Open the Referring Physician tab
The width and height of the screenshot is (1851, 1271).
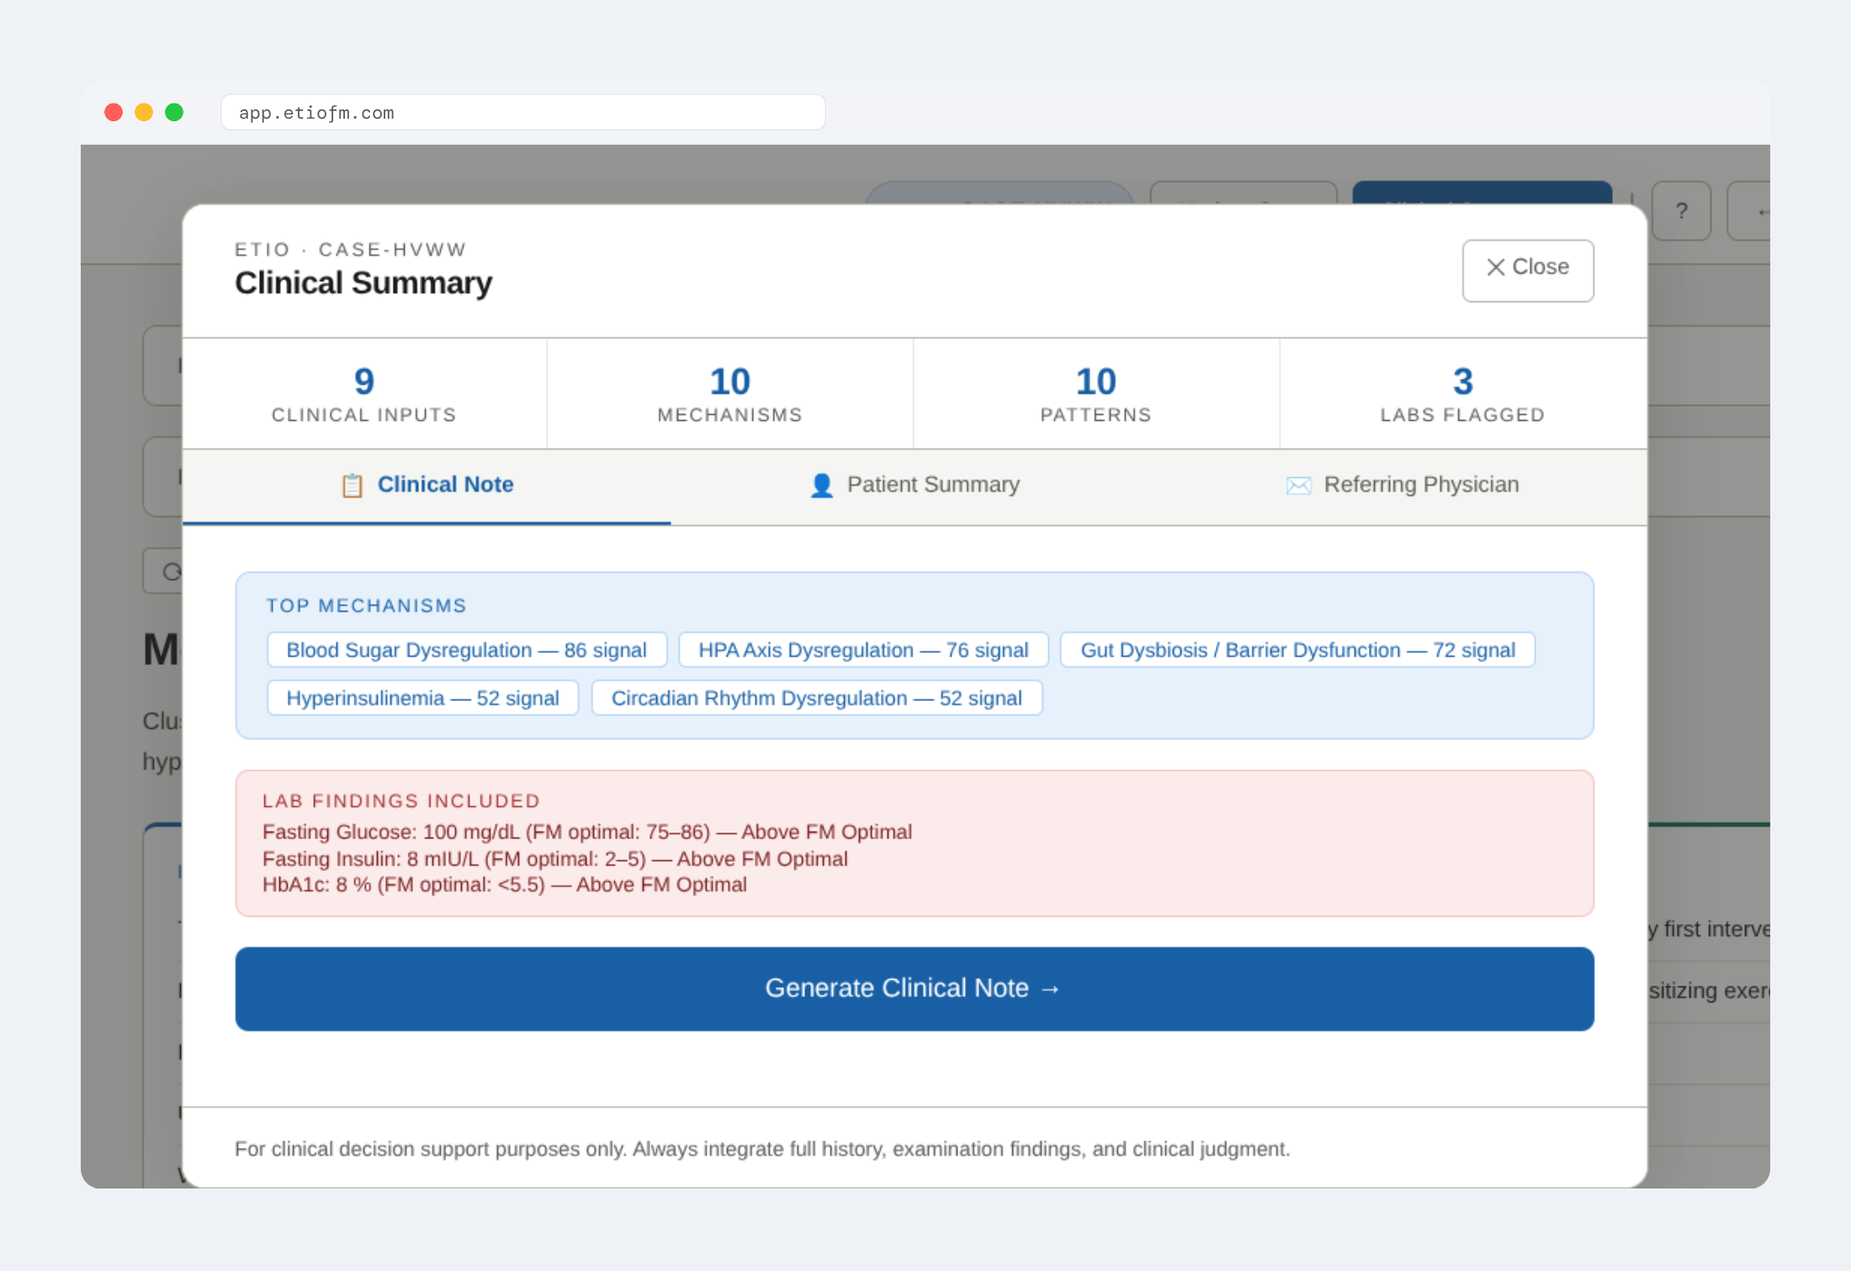pos(1403,486)
